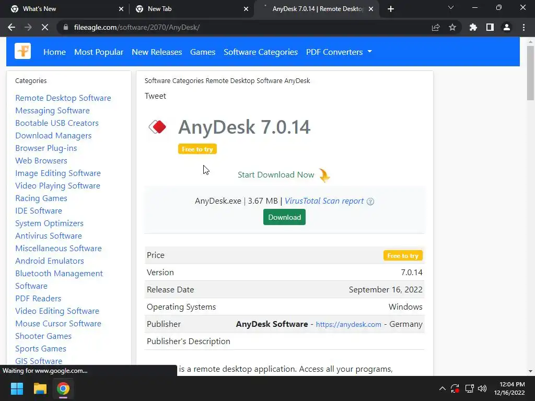Image resolution: width=535 pixels, height=401 pixels.
Task: Open Remote Desktop Software category
Action: 63,98
